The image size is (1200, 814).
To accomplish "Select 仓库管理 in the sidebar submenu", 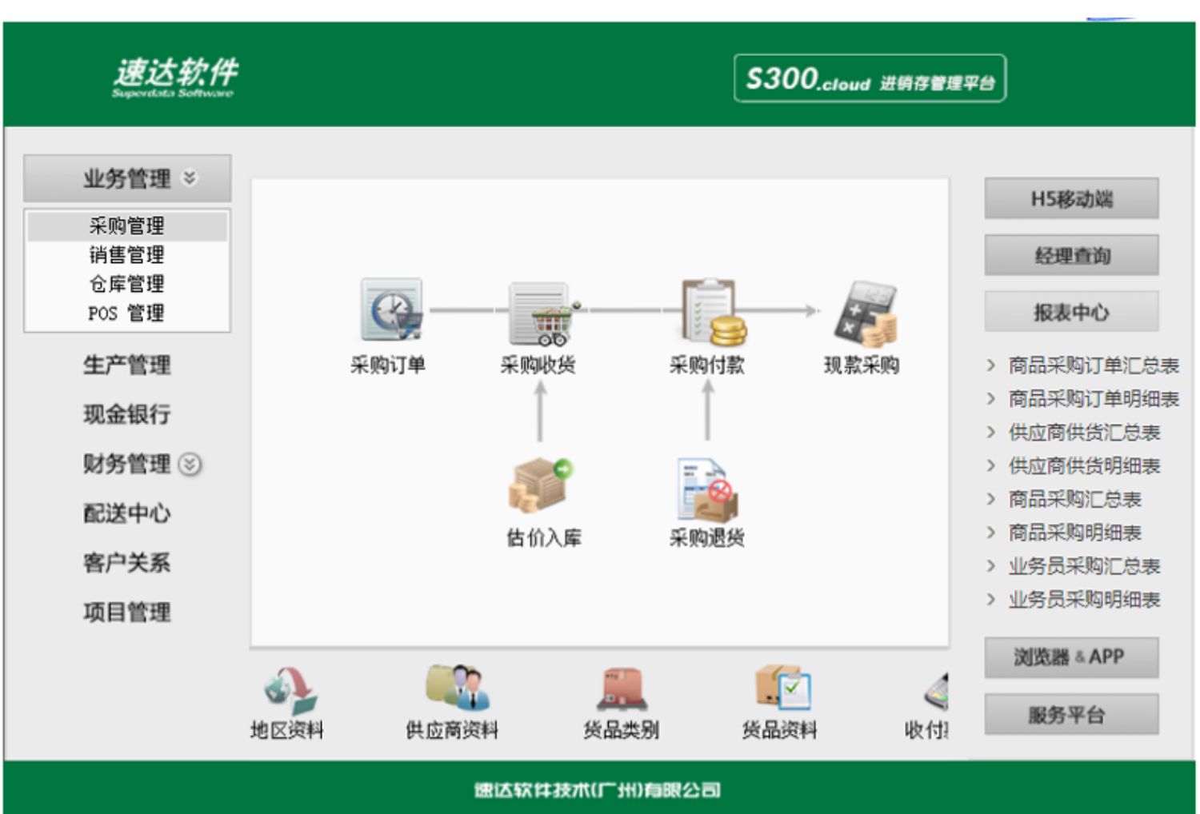I will pos(127,284).
